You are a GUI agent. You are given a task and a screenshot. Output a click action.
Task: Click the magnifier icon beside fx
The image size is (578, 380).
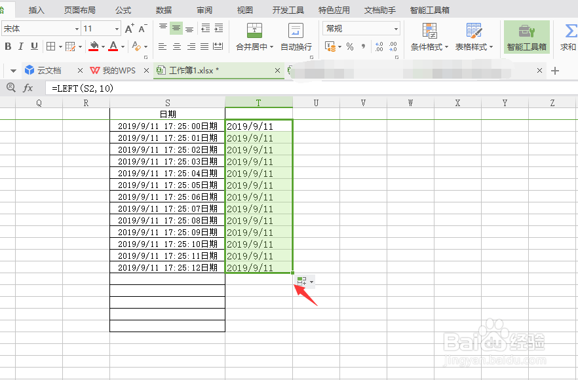[x=11, y=88]
